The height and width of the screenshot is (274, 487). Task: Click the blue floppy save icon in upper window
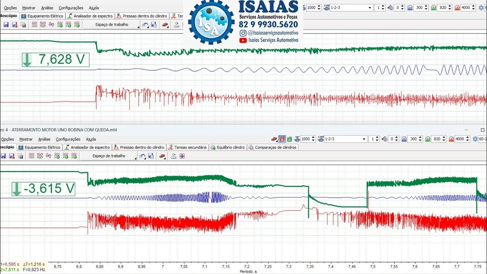(x=6, y=24)
